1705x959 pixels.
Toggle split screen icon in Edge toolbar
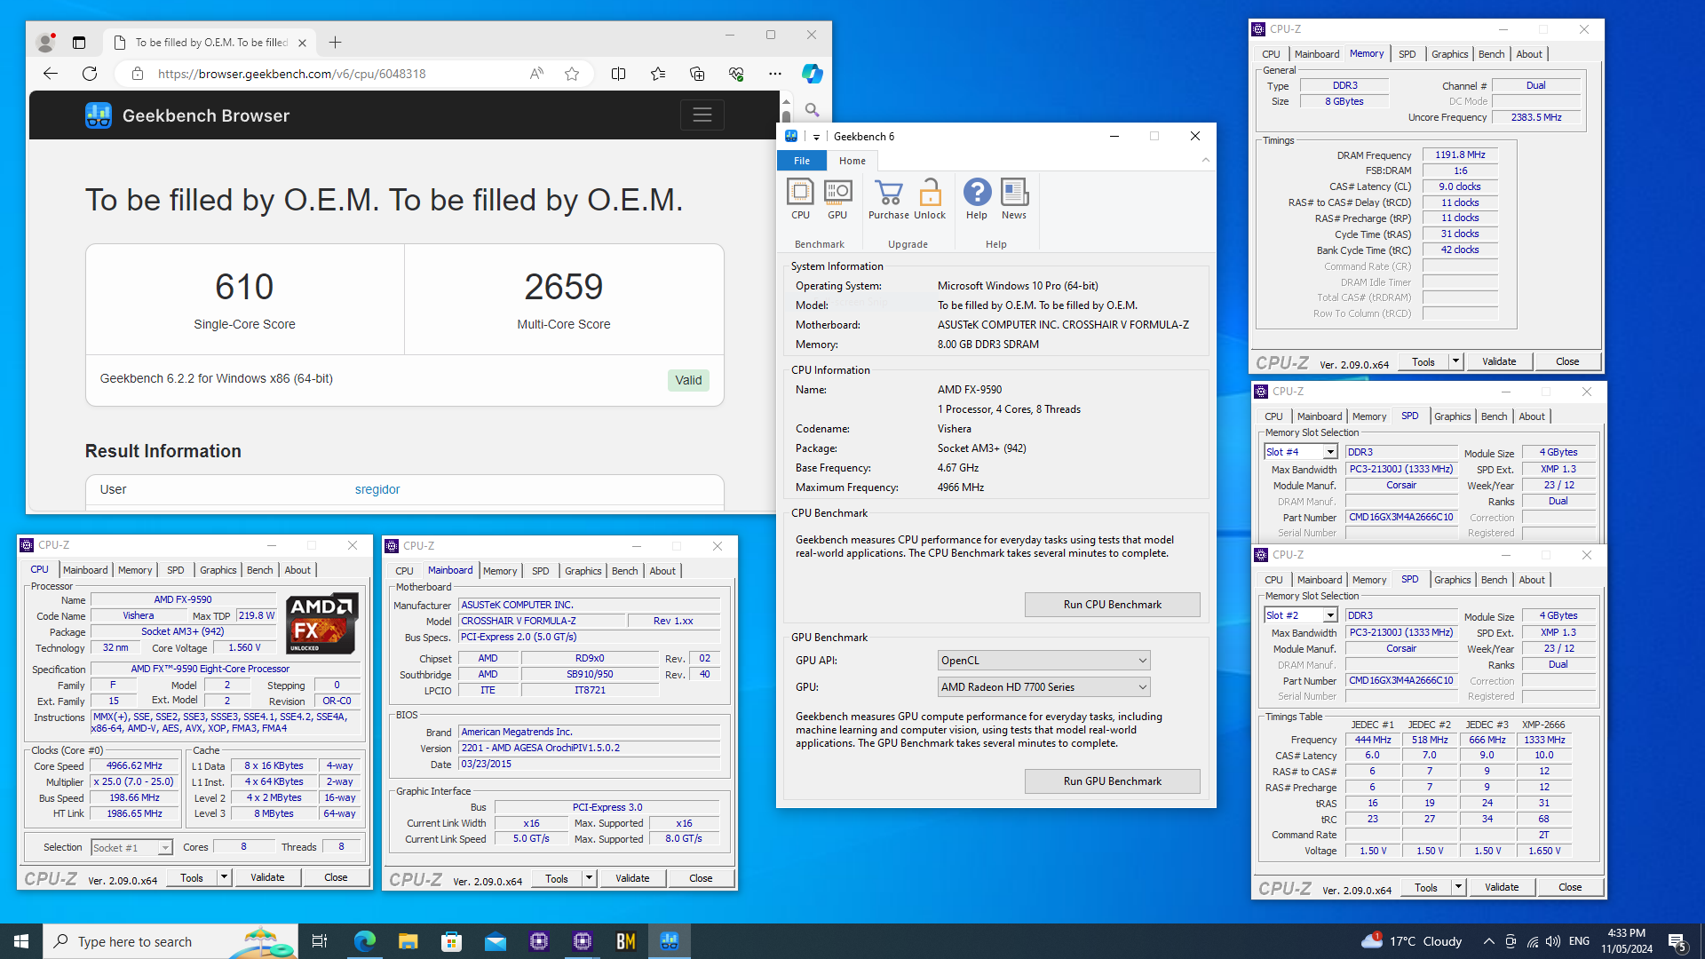click(x=619, y=74)
